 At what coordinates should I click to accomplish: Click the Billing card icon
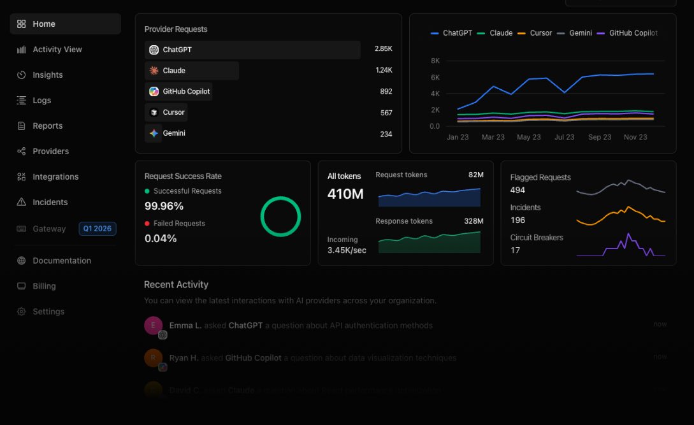[x=21, y=286]
